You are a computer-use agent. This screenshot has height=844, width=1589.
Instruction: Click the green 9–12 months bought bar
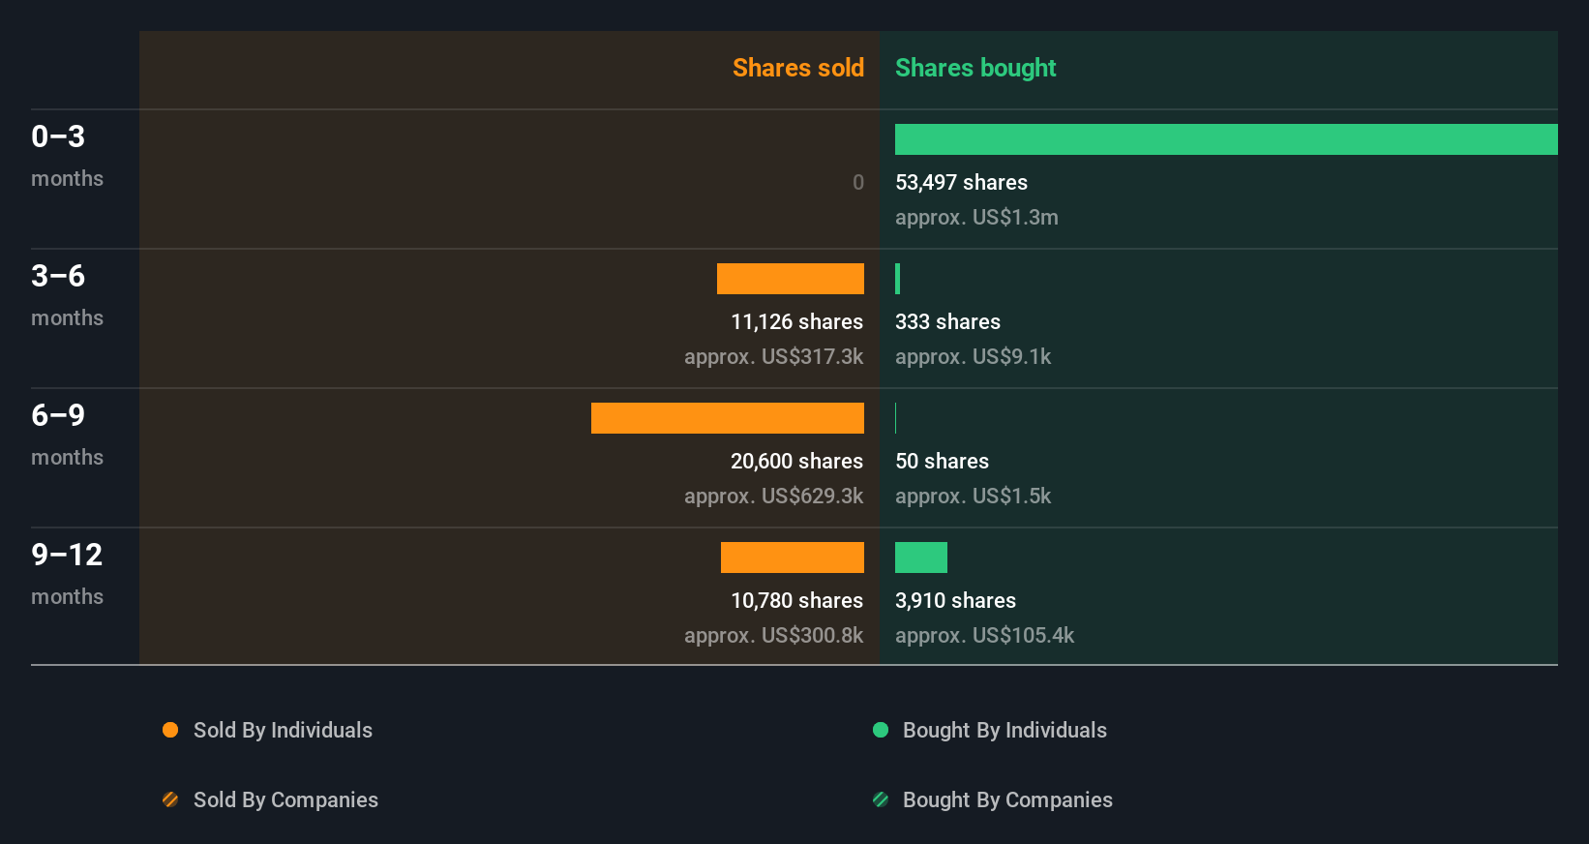point(921,558)
